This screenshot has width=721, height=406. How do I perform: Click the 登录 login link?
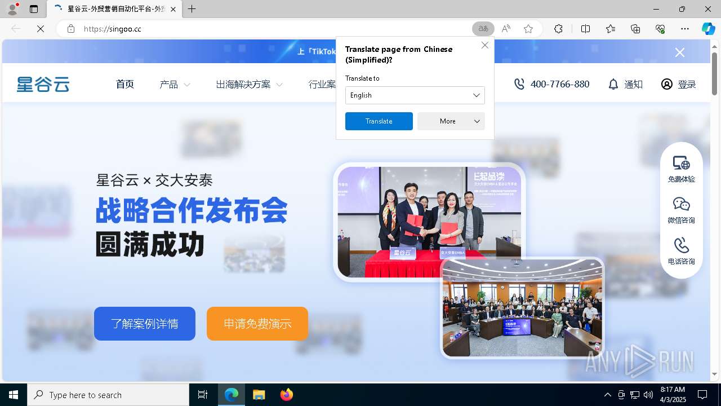coord(687,84)
